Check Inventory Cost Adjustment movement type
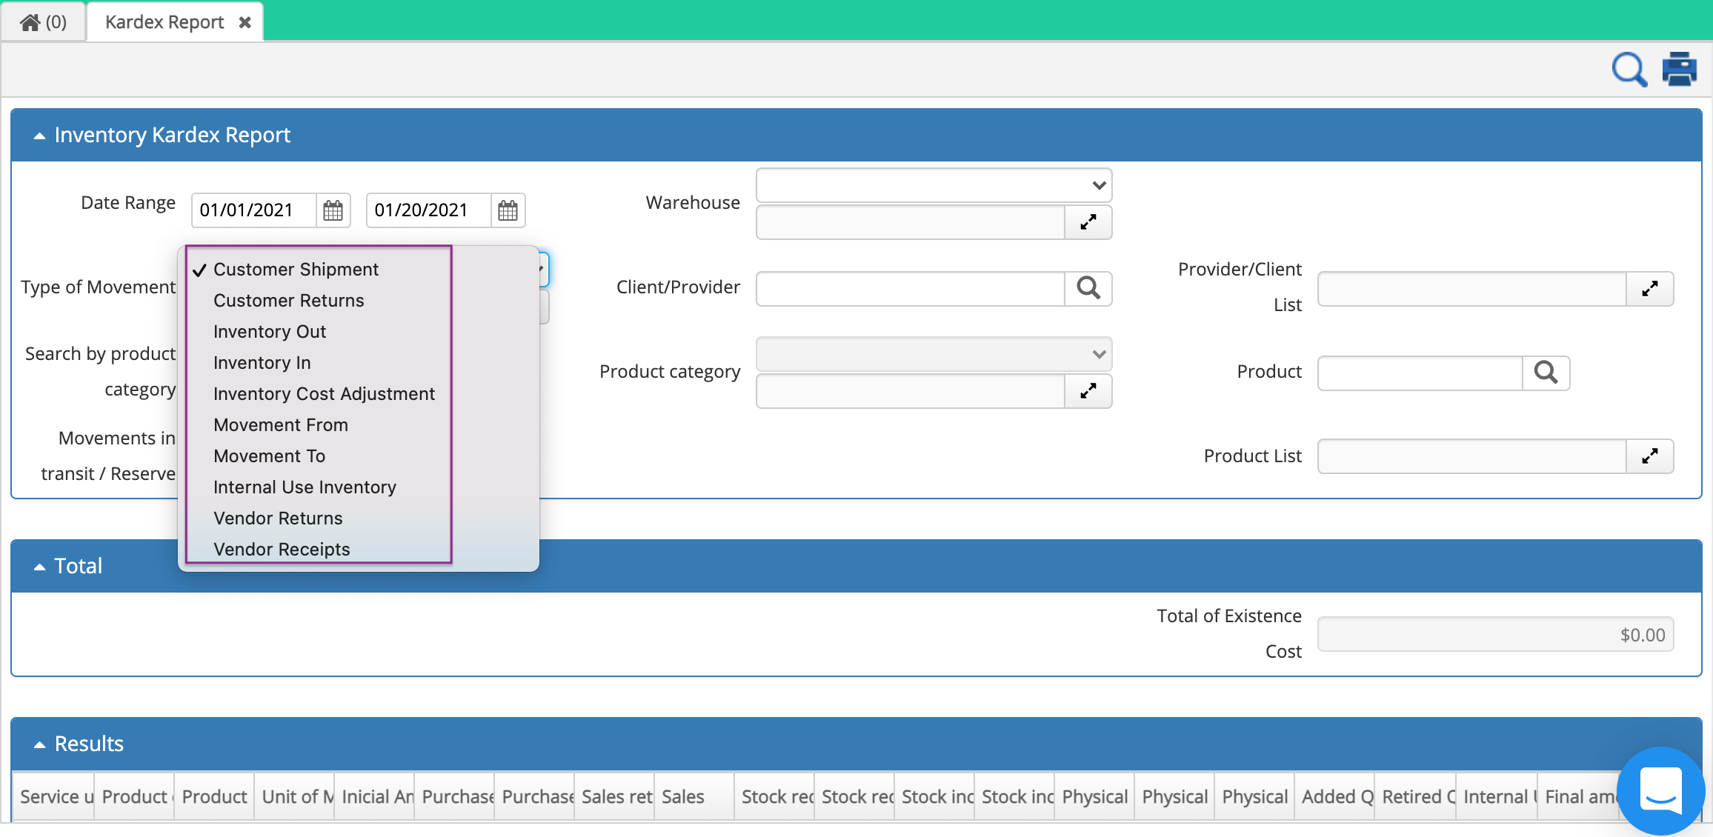Image resolution: width=1713 pixels, height=837 pixels. click(324, 393)
